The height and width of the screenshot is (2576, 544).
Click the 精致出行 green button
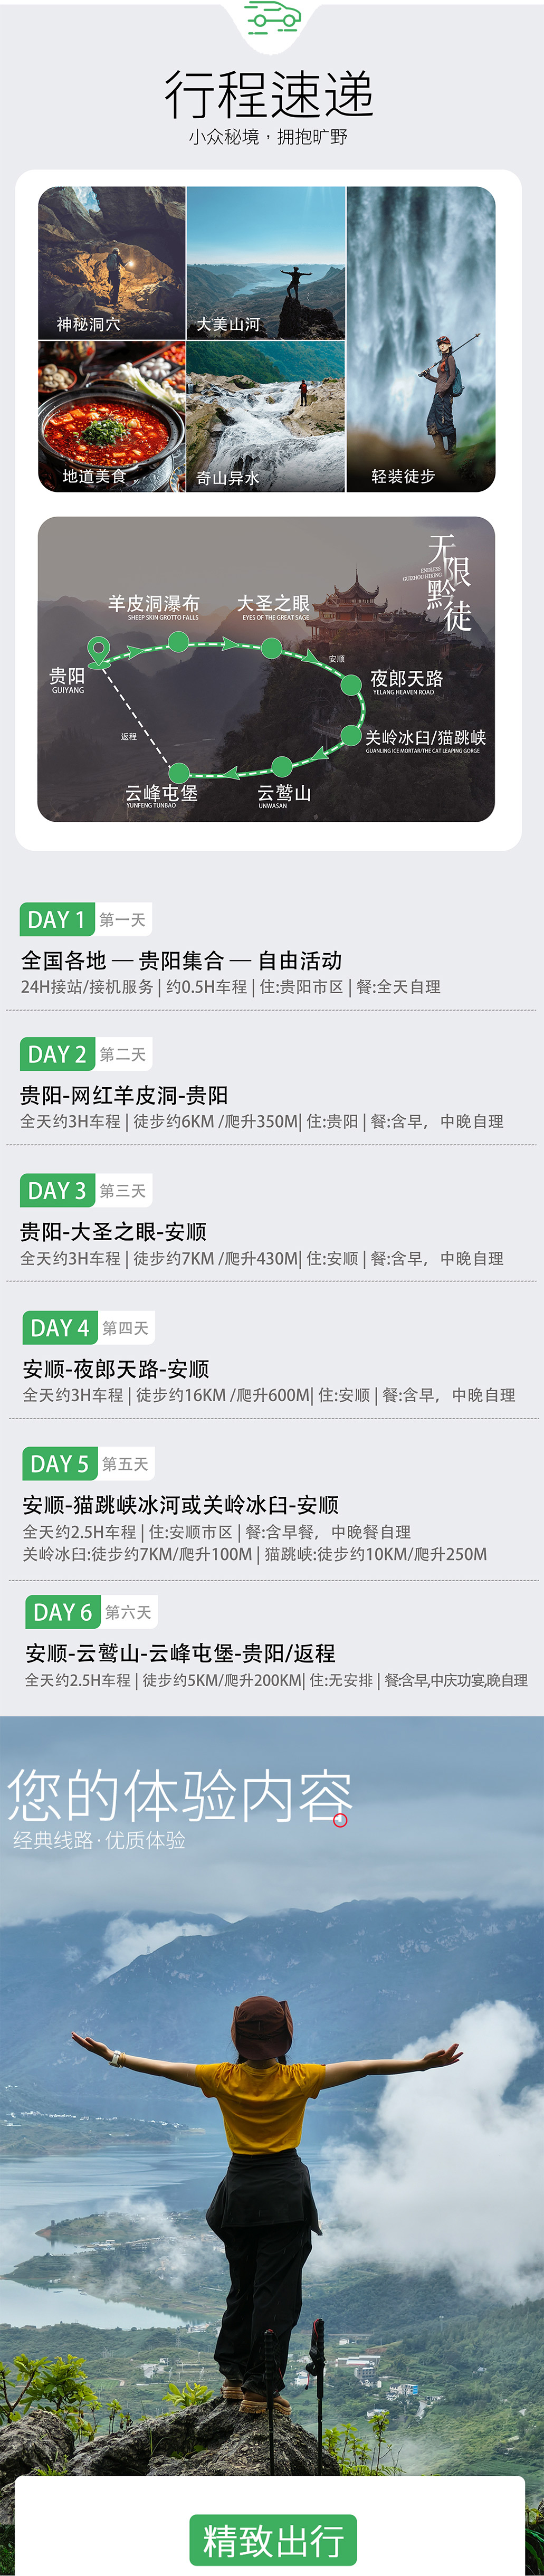pos(272,2539)
